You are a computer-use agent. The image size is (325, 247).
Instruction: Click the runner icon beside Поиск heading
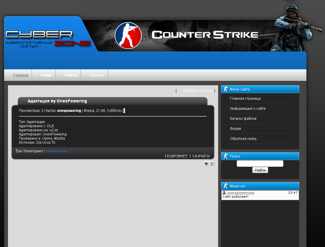pos(226,156)
